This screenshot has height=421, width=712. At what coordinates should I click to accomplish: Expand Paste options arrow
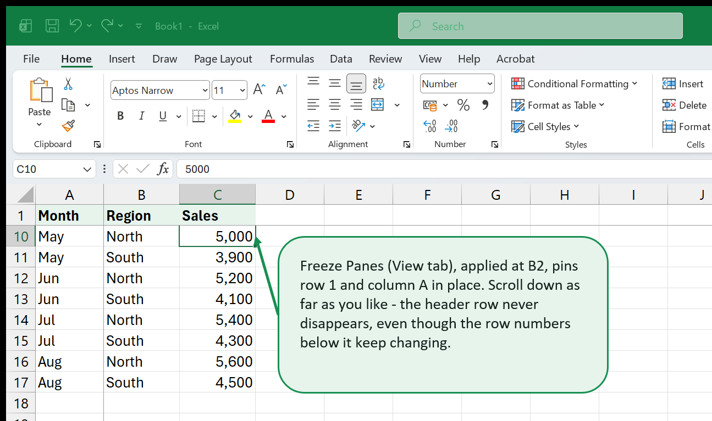(x=39, y=125)
